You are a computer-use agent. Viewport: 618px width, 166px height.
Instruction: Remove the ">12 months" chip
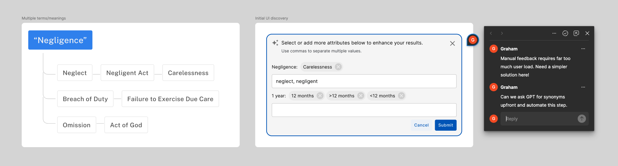click(361, 96)
